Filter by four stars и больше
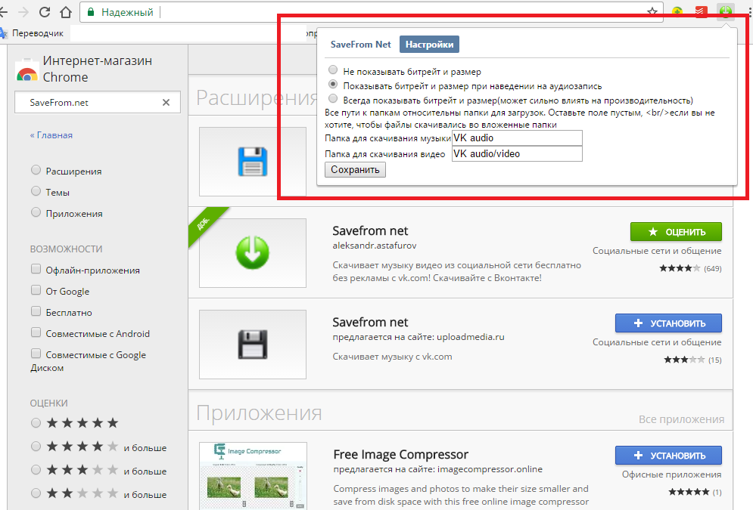753x510 pixels. click(36, 447)
